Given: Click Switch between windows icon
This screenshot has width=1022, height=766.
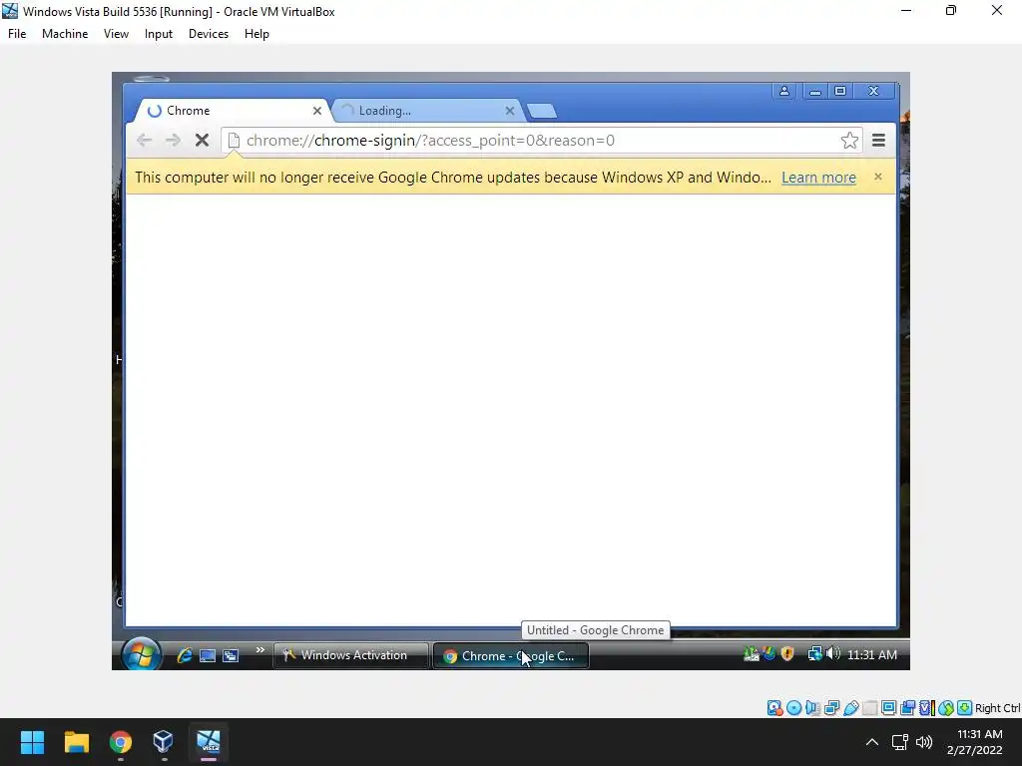Looking at the screenshot, I should click(x=231, y=655).
